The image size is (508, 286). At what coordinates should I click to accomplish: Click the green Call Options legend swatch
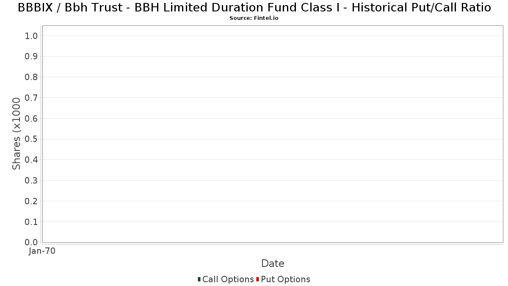(199, 279)
